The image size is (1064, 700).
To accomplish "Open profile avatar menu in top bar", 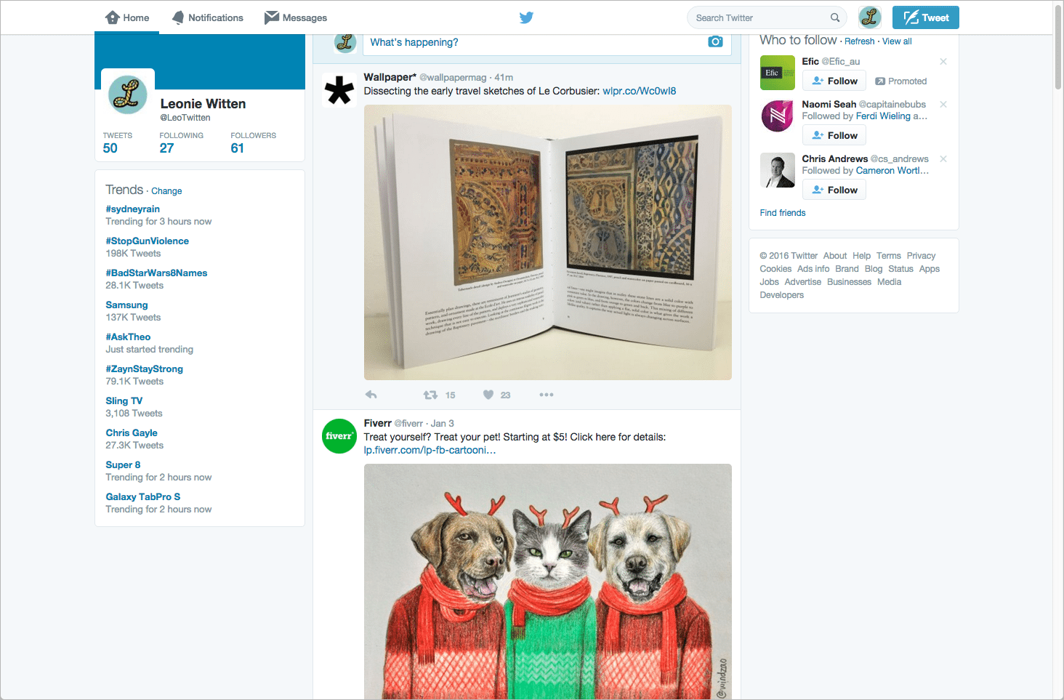I will [x=869, y=17].
